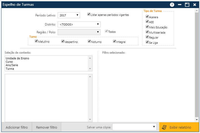The width and height of the screenshot is (200, 133).
Task: Maximize the Espelho de Turmas window
Action: click(x=187, y=5)
